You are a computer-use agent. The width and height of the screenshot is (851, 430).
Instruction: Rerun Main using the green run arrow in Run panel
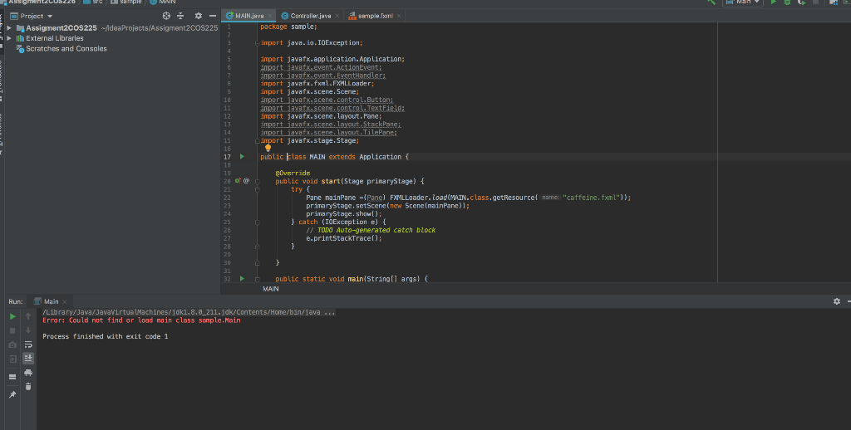coord(12,316)
